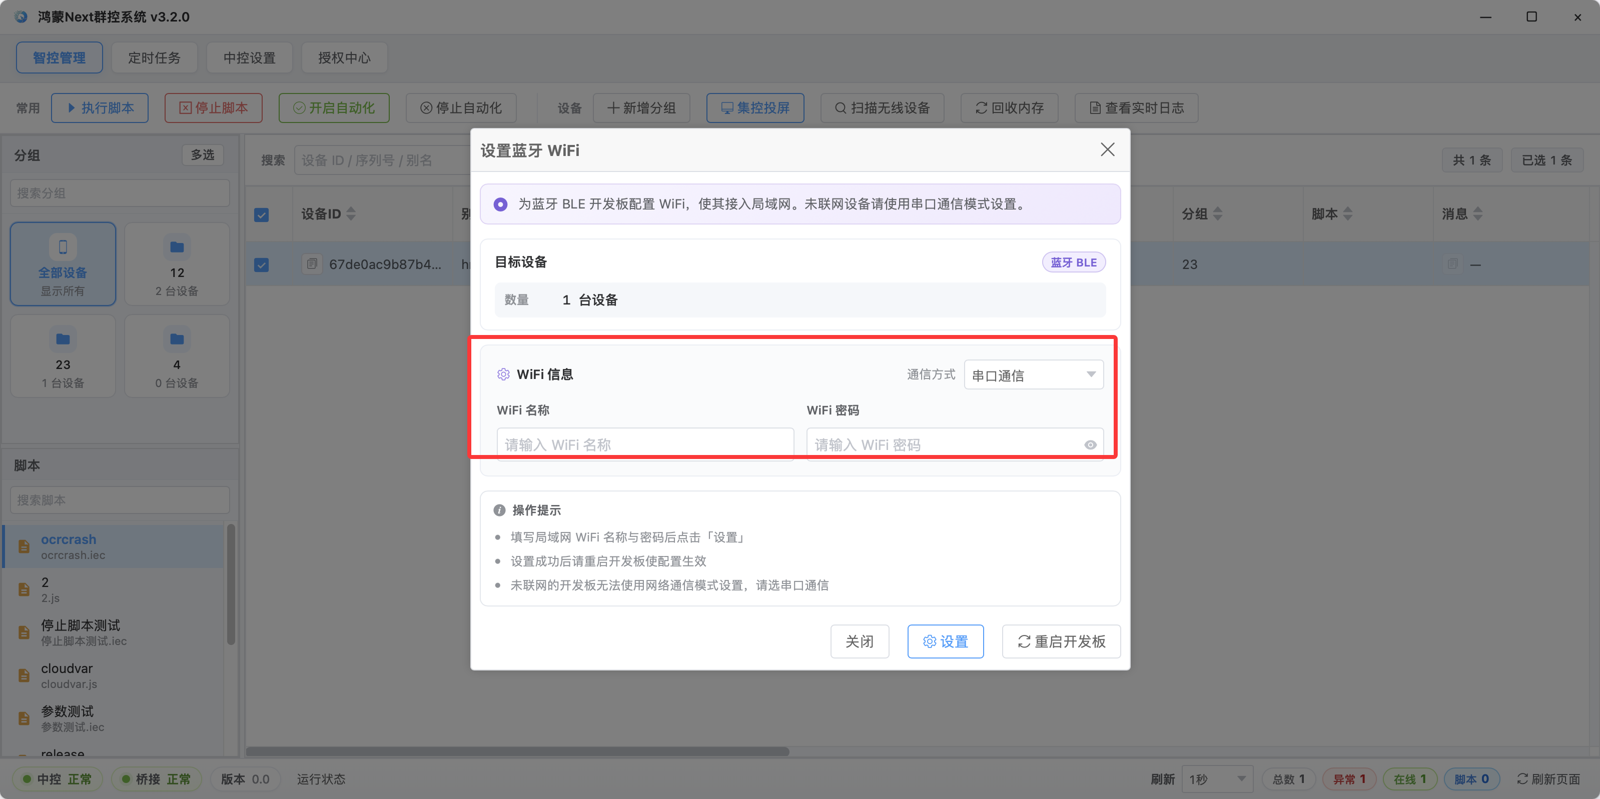Sort the table by 设备ID column
This screenshot has height=799, width=1600.
coord(351,214)
